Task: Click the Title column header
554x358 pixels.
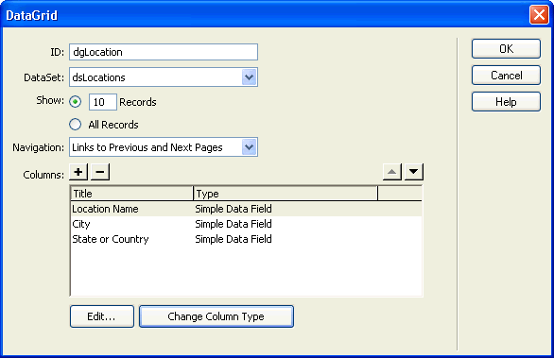Action: point(131,194)
